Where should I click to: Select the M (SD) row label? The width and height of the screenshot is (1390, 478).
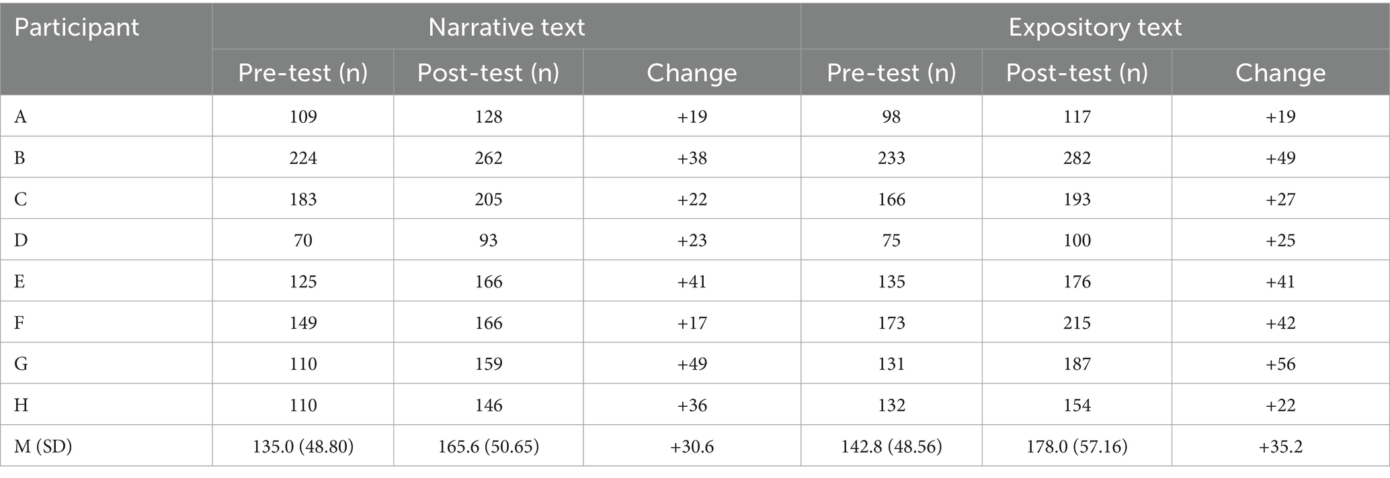(43, 446)
